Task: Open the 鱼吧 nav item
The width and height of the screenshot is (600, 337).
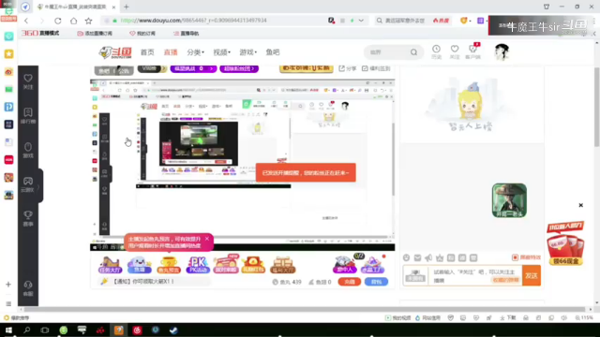Action: (x=273, y=52)
